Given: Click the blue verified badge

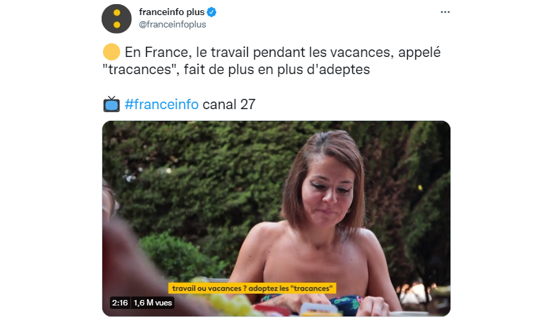Looking at the screenshot, I should pyautogui.click(x=211, y=12).
